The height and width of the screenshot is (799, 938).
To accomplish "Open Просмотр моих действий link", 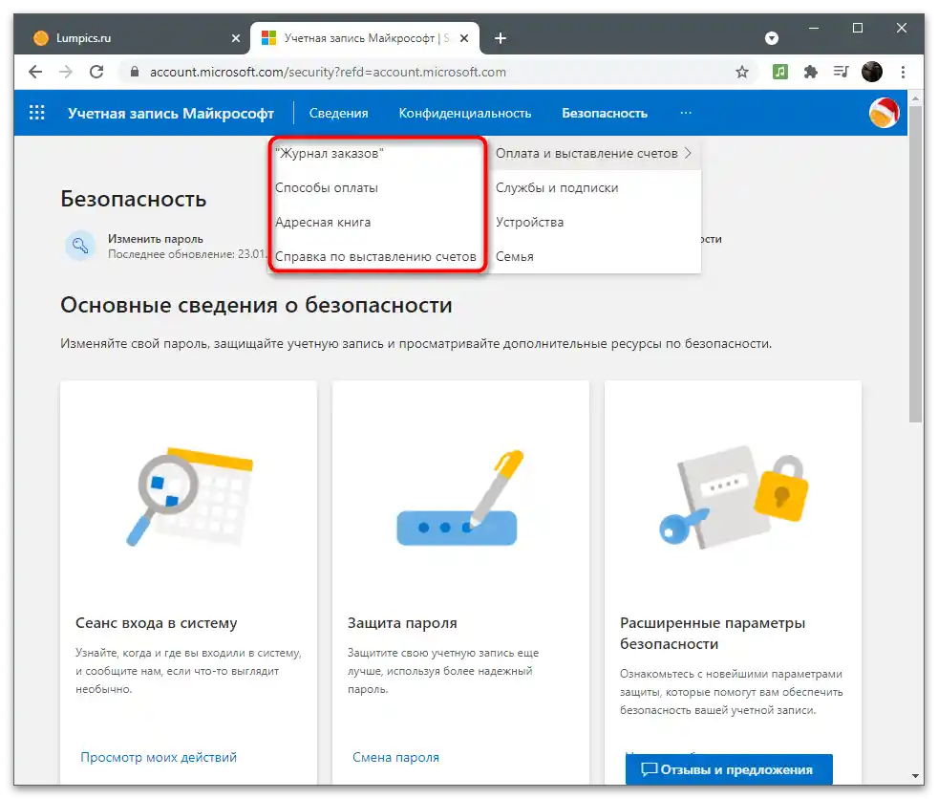I will [159, 757].
